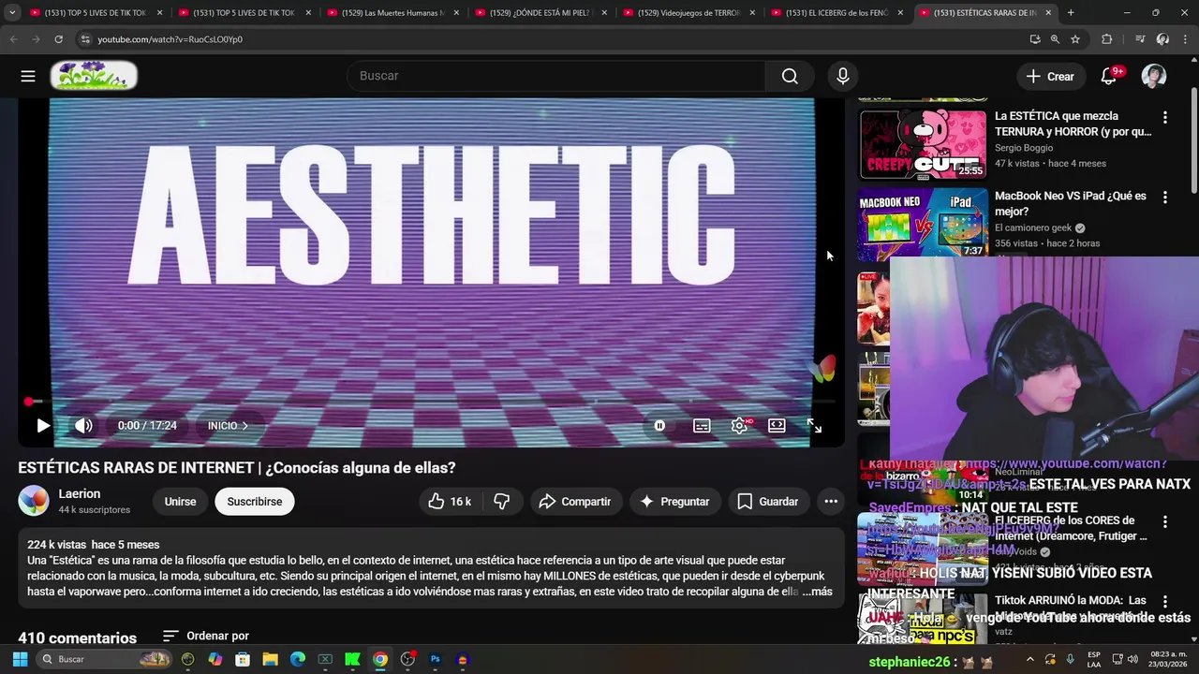Open the Crear create button

click(x=1050, y=77)
